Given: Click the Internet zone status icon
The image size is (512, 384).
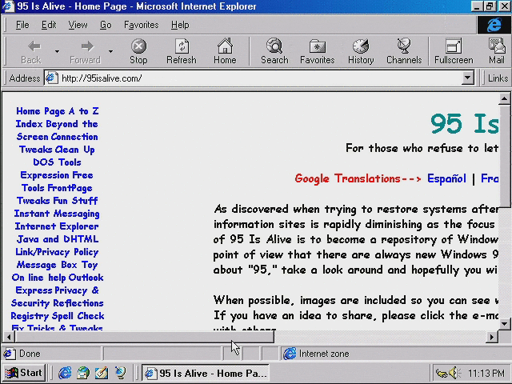Looking at the screenshot, I should click(x=290, y=354).
